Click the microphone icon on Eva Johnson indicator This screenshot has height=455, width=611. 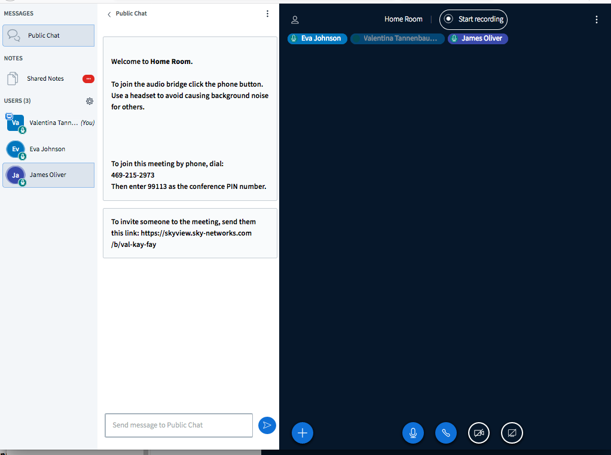(294, 38)
